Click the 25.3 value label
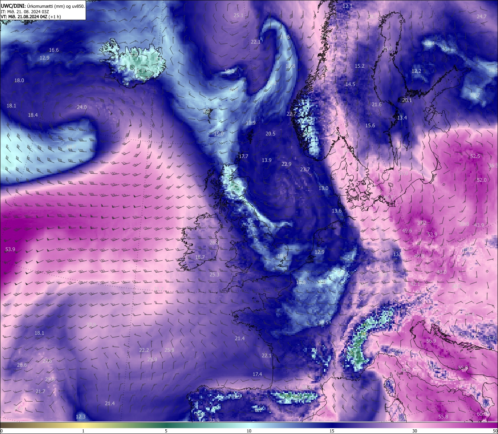This screenshot has height=434, width=498. (214, 275)
